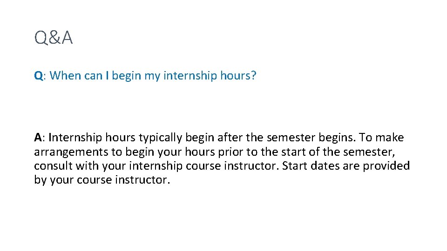Click the word by starting the last line
The height and width of the screenshot is (251, 447).
click(x=41, y=180)
